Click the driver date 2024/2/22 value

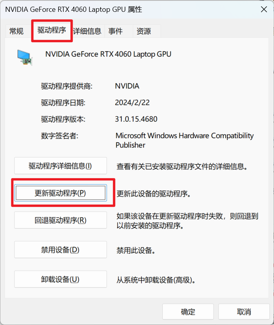[x=132, y=102]
